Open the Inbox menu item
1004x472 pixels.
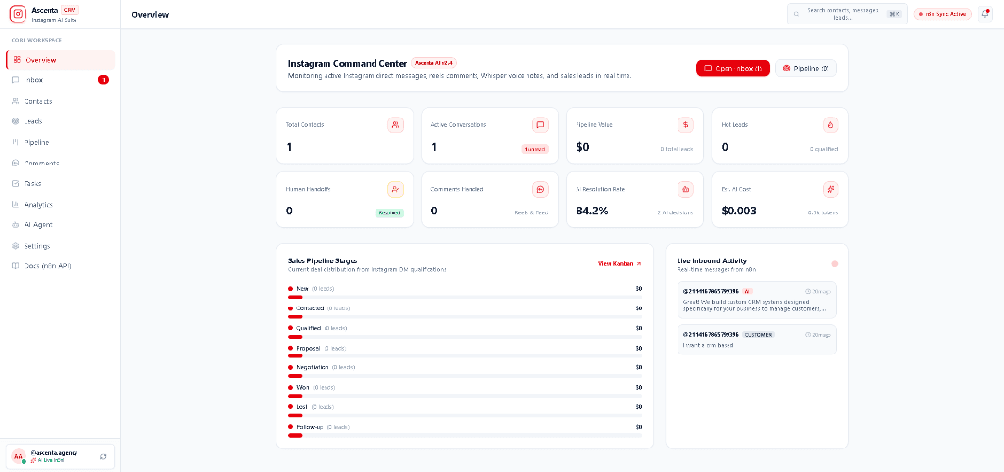tap(60, 80)
